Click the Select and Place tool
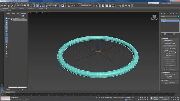The width and height of the screenshot is (180, 101). (x=46, y=6)
